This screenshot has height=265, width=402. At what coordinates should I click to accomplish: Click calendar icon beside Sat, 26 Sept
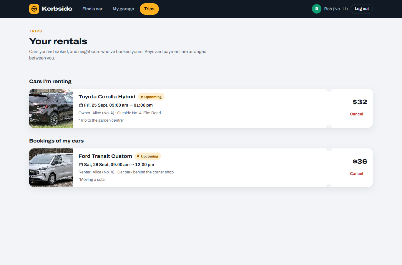pos(81,165)
